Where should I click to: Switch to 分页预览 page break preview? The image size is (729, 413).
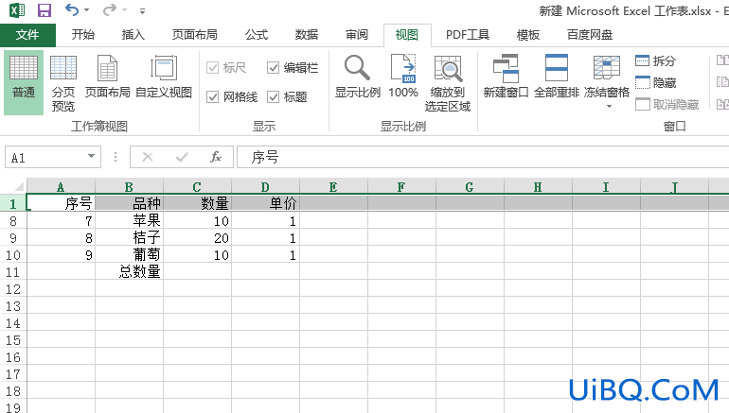(63, 82)
